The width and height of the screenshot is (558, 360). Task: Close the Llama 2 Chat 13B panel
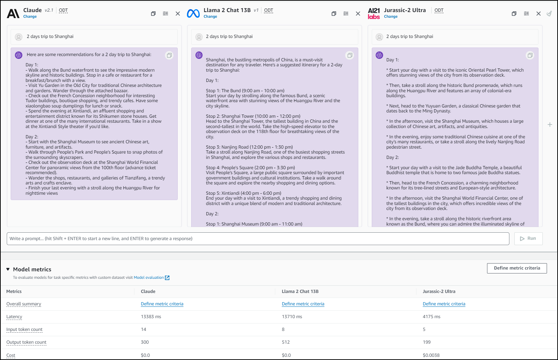358,13
